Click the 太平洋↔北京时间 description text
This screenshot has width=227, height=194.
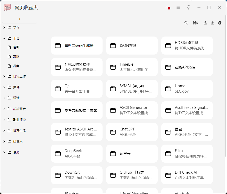point(134,70)
